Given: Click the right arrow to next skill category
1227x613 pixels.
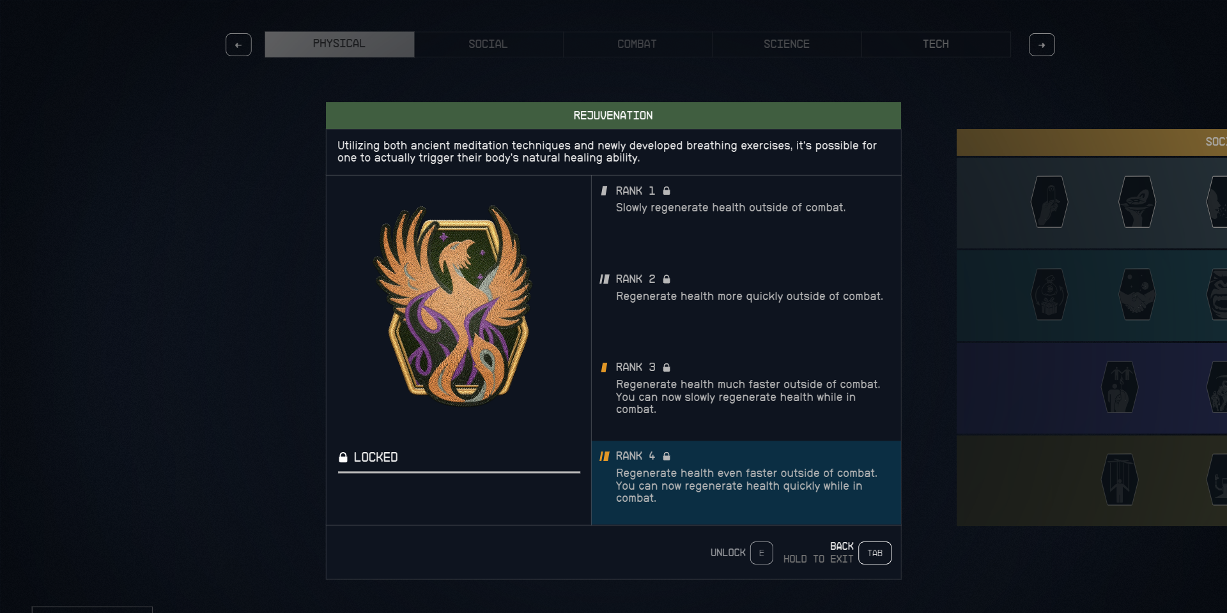Looking at the screenshot, I should pos(1042,45).
